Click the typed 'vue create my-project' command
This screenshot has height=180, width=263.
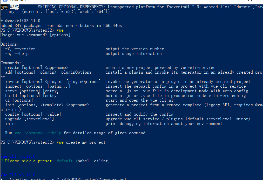point(81,142)
